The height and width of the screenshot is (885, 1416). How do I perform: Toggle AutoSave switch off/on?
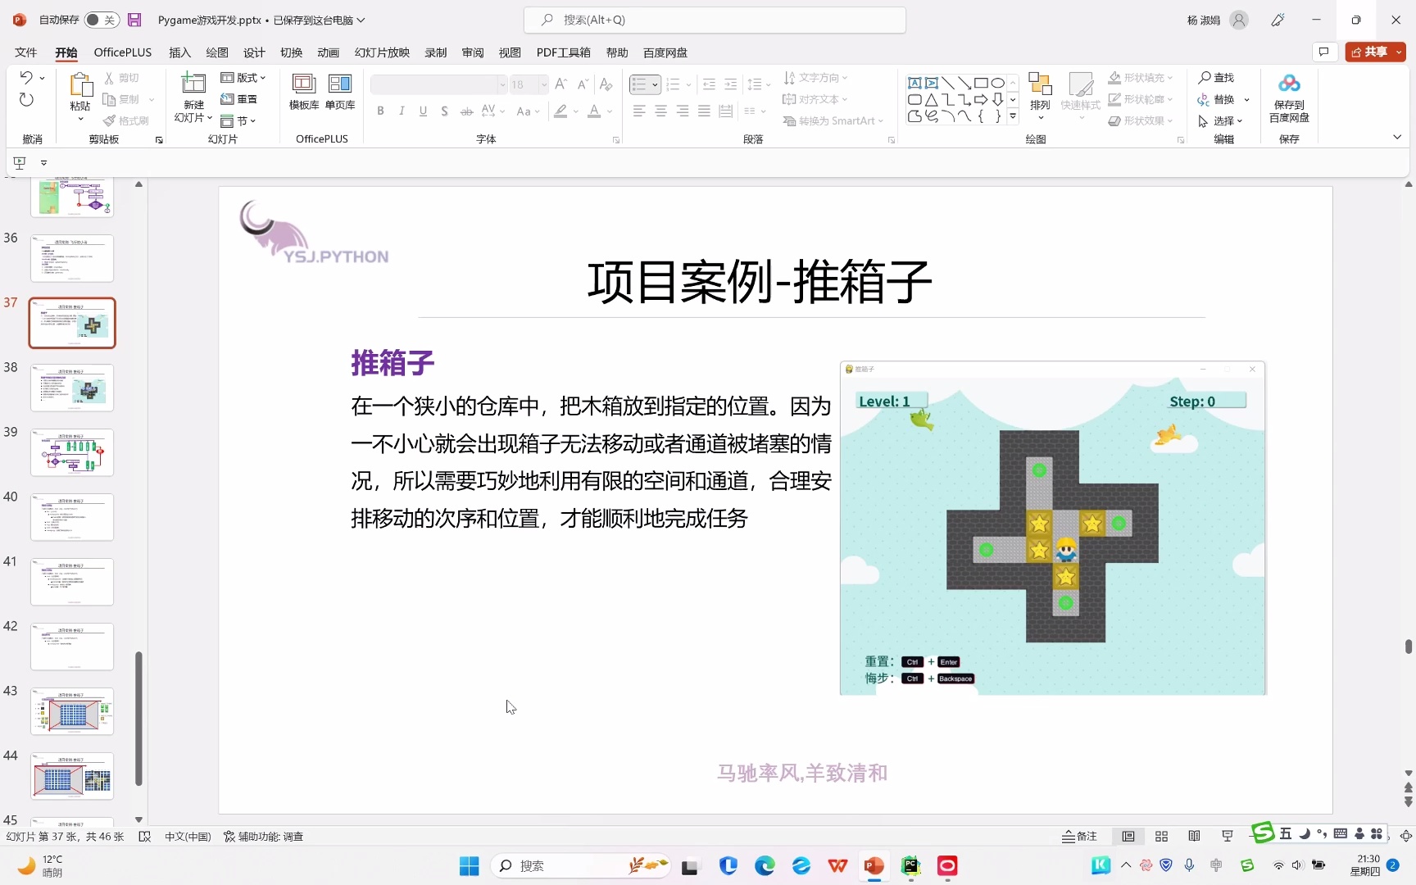pos(102,20)
